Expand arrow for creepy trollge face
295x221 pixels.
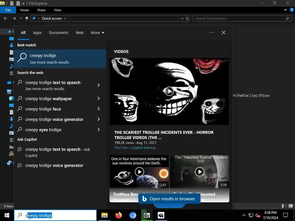click(99, 109)
